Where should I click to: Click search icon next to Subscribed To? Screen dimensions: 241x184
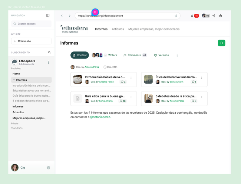(x=49, y=53)
